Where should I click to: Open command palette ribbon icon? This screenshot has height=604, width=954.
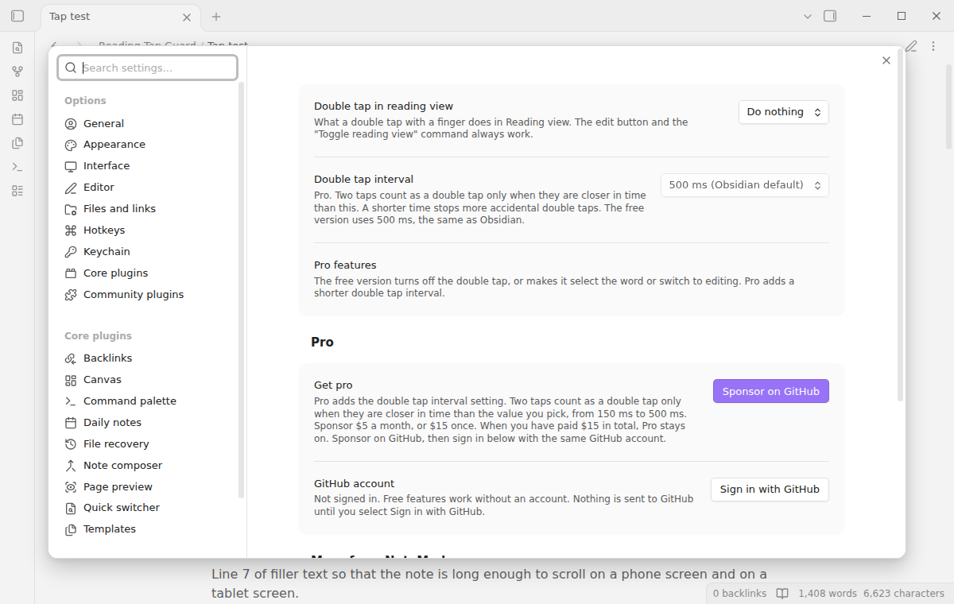17,167
